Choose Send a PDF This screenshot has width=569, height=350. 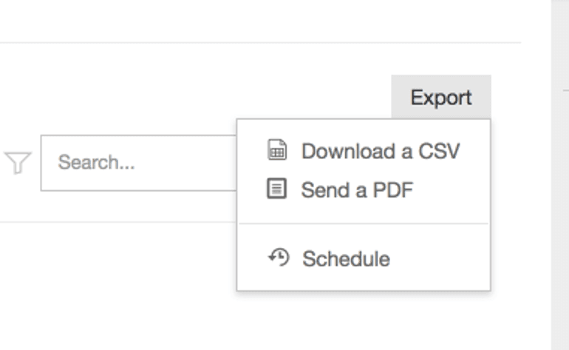tap(356, 190)
